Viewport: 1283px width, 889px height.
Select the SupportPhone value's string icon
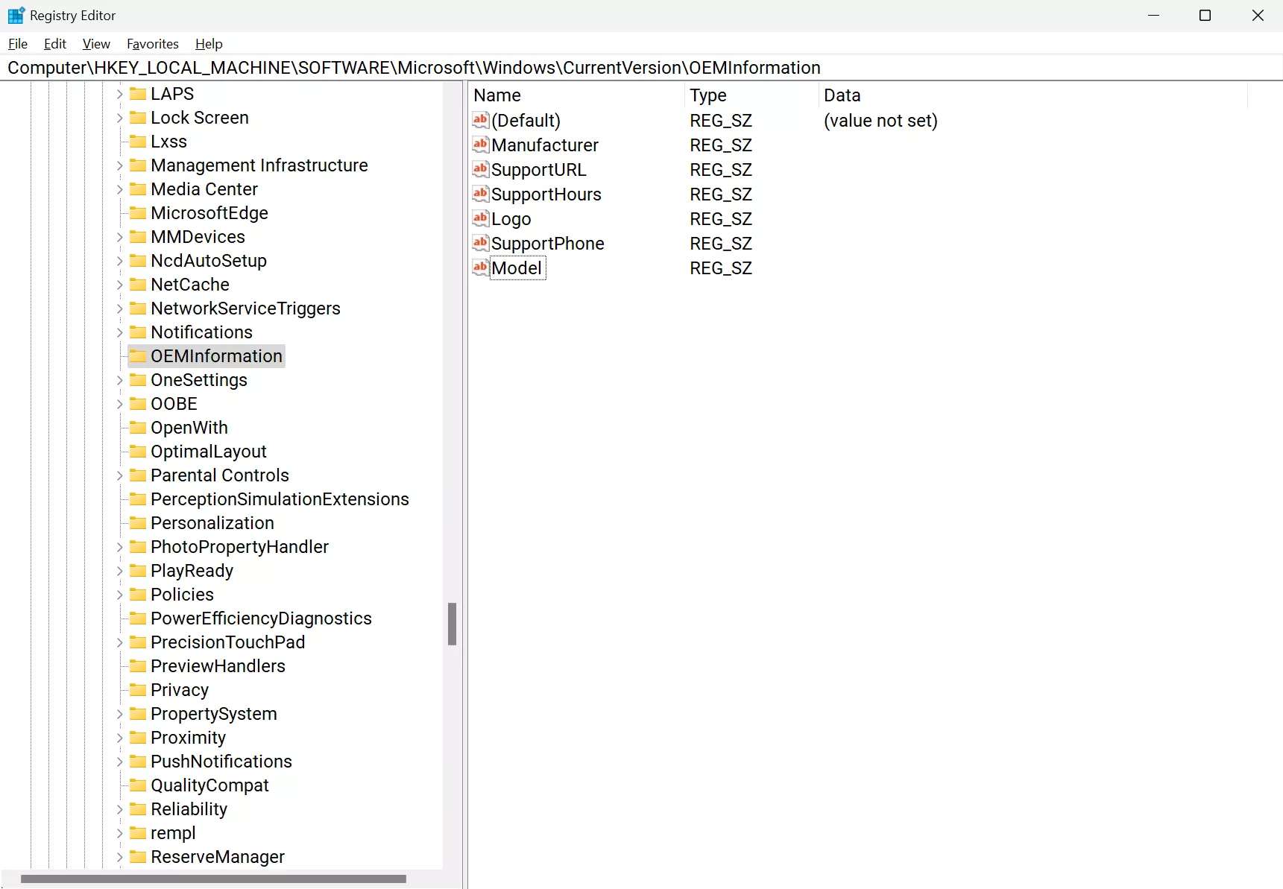click(481, 243)
